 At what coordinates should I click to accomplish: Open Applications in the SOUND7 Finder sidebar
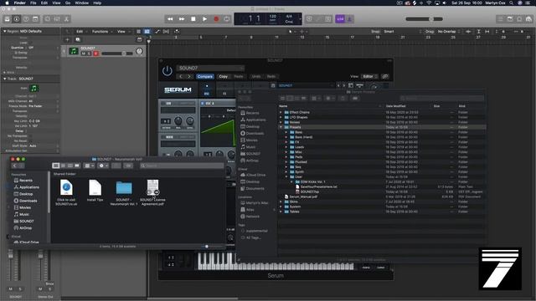pyautogui.click(x=26, y=187)
